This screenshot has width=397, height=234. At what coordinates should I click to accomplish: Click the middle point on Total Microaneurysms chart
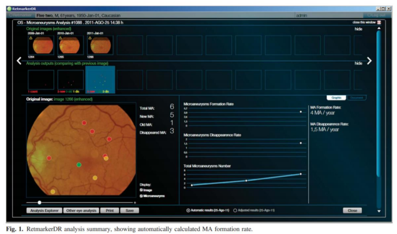point(246,181)
